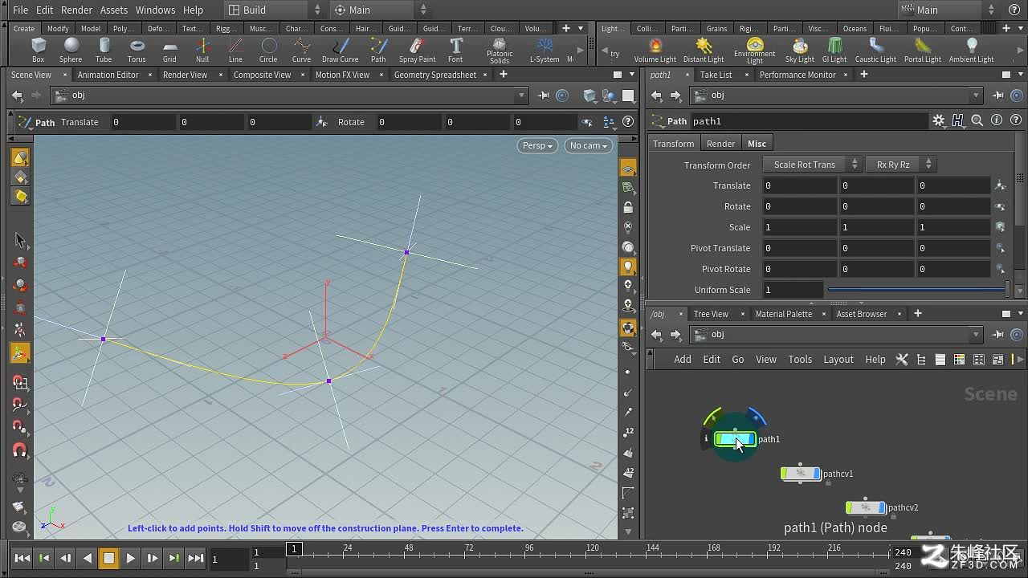Add an Ambient Light
The image size is (1028, 578).
pyautogui.click(x=972, y=51)
